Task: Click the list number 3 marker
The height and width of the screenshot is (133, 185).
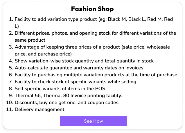Action: pyautogui.click(x=11, y=47)
